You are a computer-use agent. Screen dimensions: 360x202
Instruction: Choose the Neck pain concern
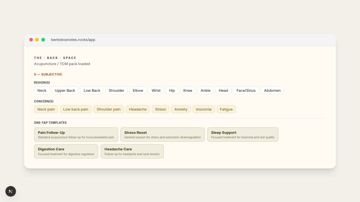46,109
